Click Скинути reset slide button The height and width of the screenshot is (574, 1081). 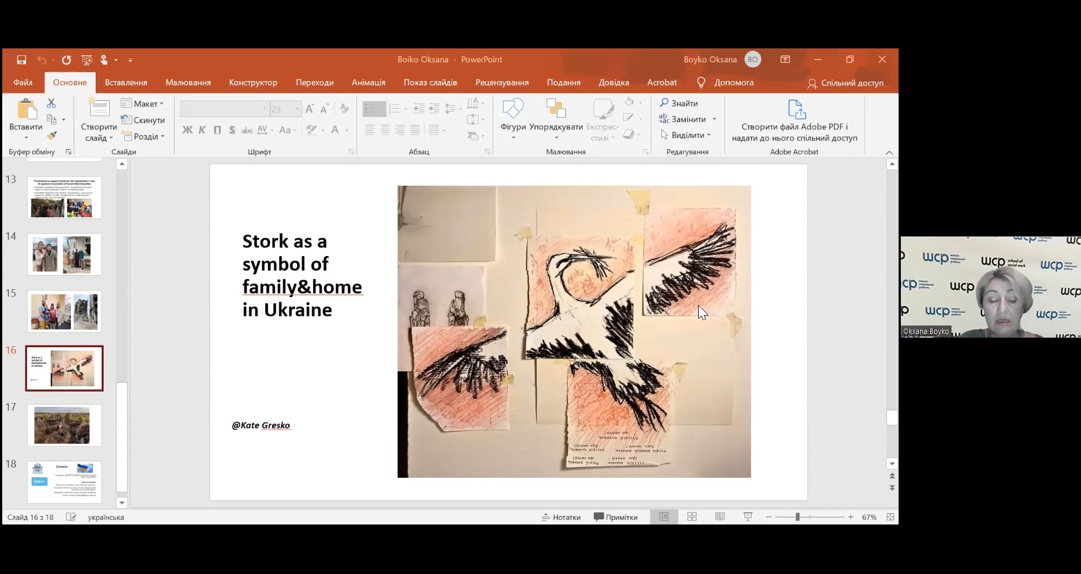click(143, 120)
